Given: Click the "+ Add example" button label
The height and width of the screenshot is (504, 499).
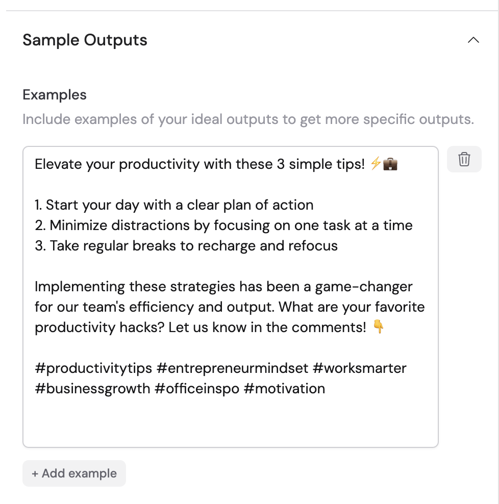Looking at the screenshot, I should [x=74, y=473].
